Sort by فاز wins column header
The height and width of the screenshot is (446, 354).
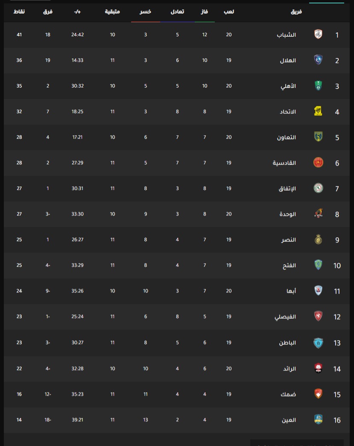coord(204,12)
